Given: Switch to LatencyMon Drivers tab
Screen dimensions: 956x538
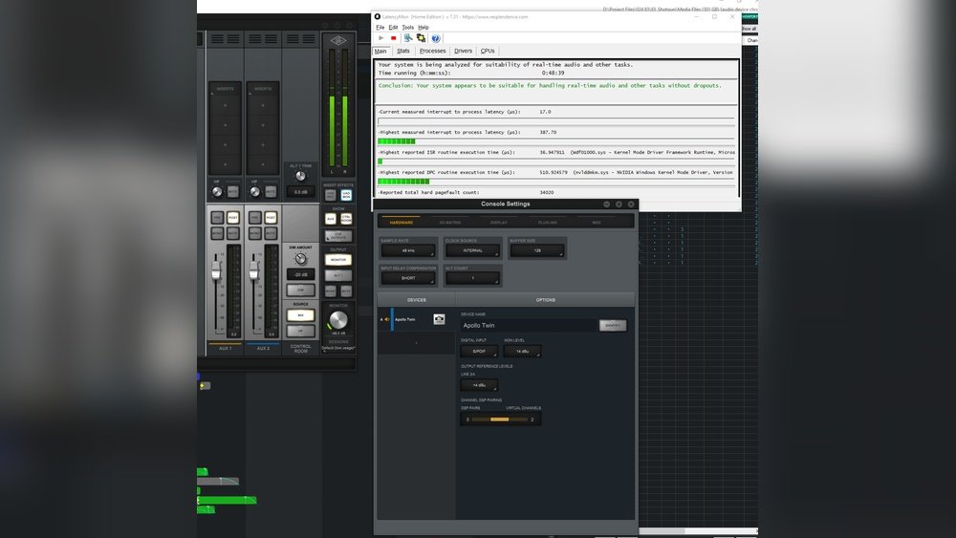Looking at the screenshot, I should (463, 52).
